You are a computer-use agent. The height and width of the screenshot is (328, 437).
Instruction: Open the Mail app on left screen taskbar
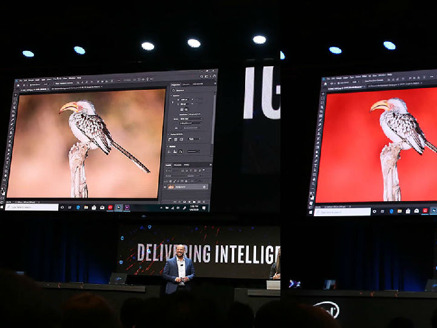(102, 207)
